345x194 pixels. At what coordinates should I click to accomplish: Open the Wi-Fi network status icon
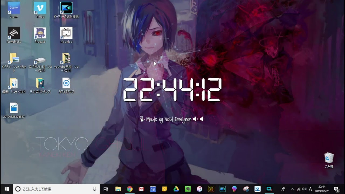tap(299, 189)
